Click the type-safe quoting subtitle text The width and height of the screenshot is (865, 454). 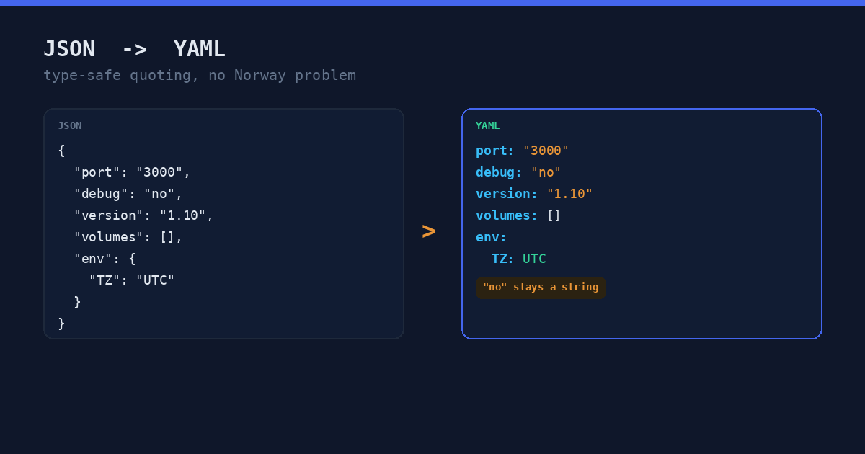[200, 75]
